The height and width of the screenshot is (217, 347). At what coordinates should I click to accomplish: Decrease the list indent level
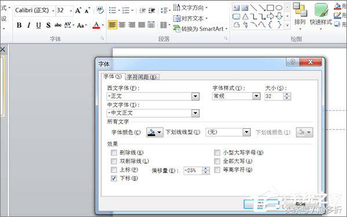(x=143, y=10)
